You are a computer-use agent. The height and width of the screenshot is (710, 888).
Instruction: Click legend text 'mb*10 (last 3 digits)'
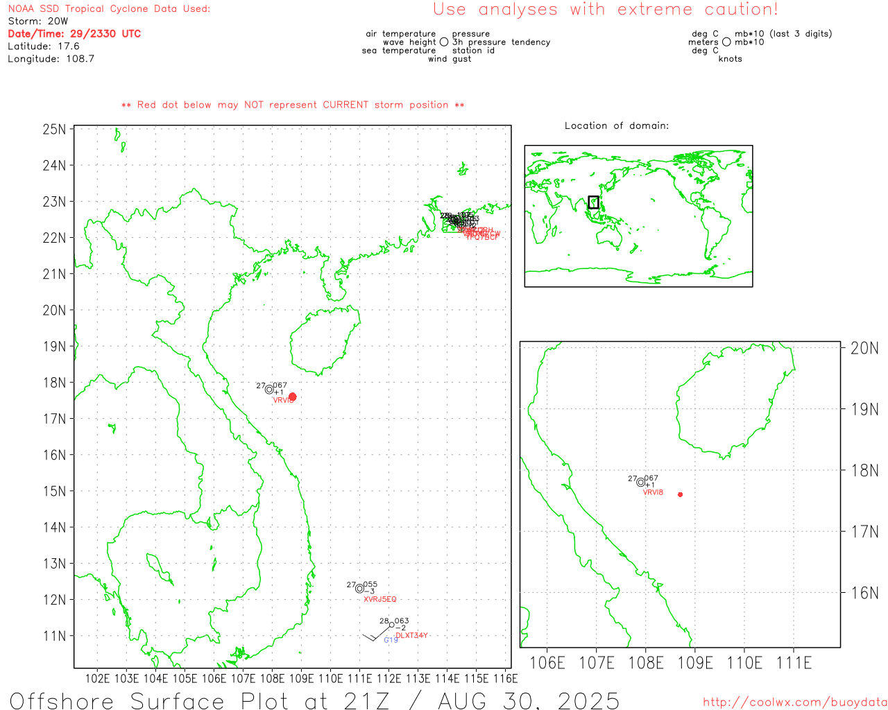(783, 34)
